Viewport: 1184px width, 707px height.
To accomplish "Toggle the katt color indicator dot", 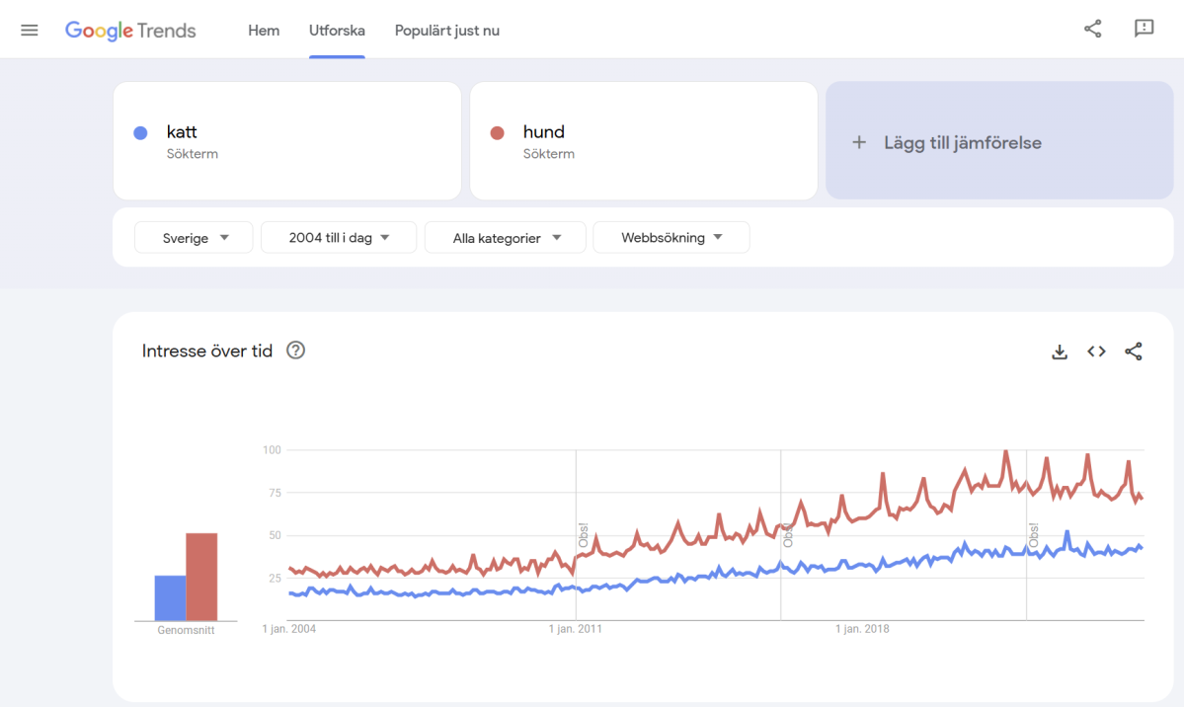I will (139, 131).
